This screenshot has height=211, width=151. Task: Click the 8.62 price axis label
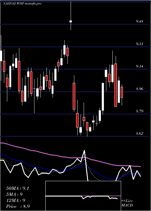click(140, 133)
